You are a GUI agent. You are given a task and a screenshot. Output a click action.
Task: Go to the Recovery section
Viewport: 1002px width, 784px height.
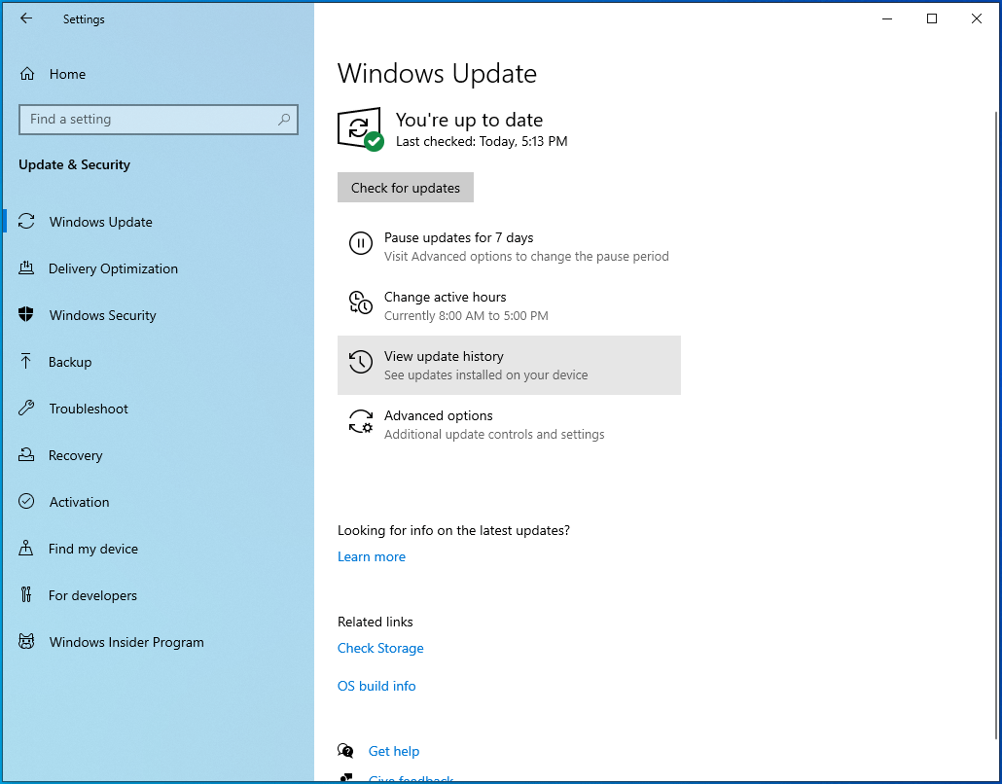[75, 455]
